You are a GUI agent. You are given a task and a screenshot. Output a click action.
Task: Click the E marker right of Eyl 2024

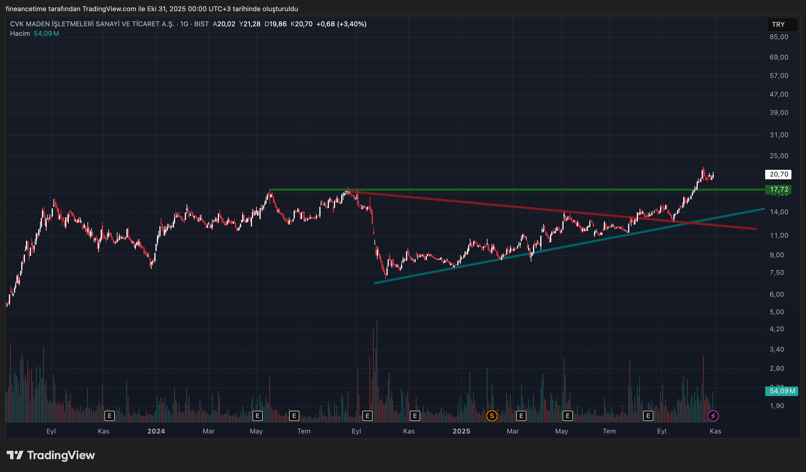(367, 416)
